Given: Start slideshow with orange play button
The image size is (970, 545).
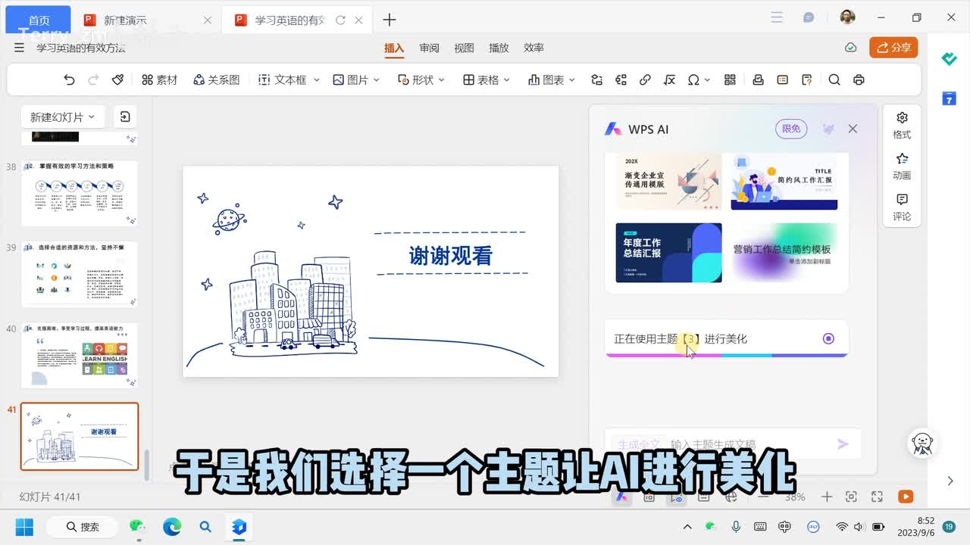Looking at the screenshot, I should (905, 497).
